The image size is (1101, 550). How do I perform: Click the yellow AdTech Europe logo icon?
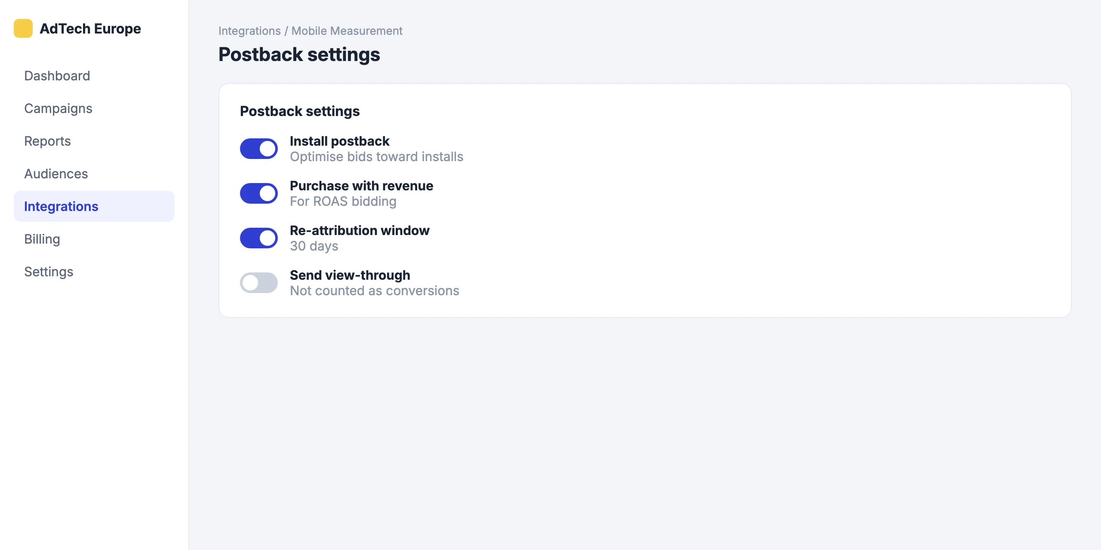tap(23, 28)
